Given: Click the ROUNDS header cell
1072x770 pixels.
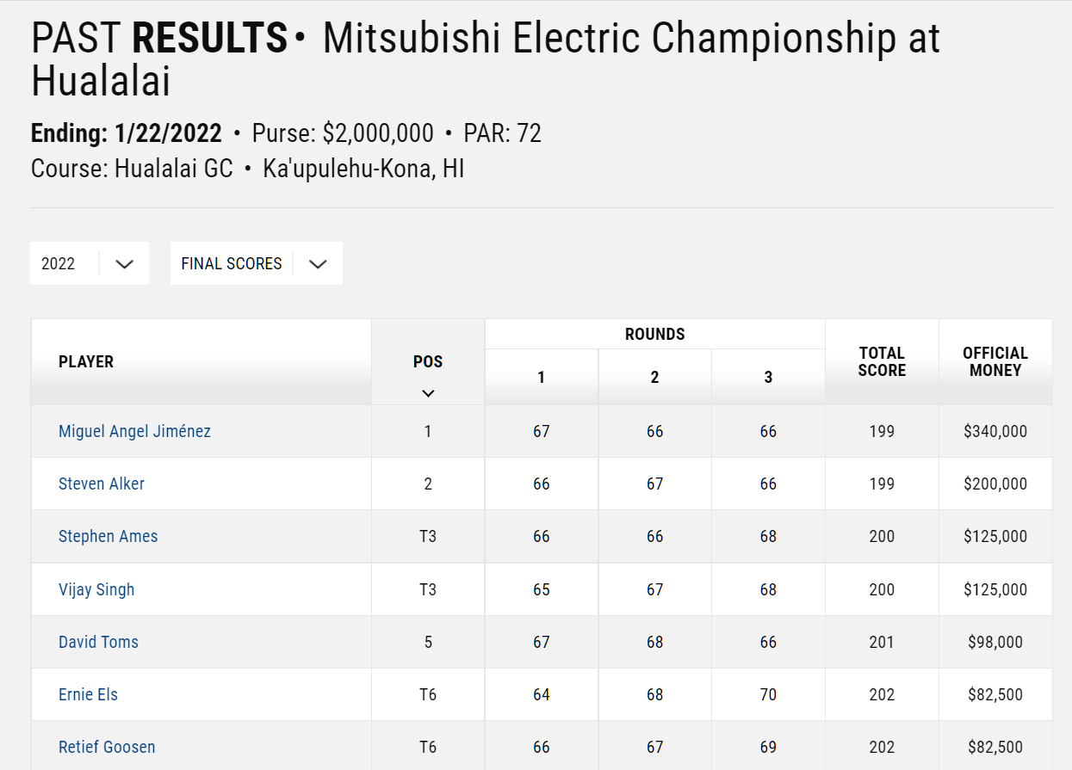Looking at the screenshot, I should (654, 334).
